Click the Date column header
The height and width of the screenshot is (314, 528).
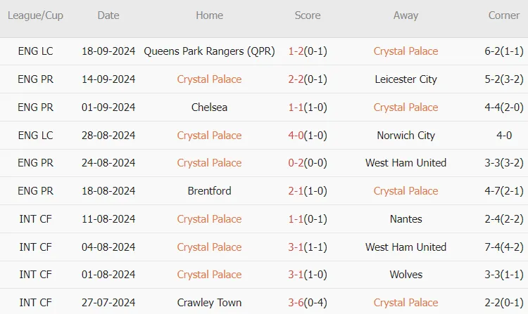click(108, 15)
